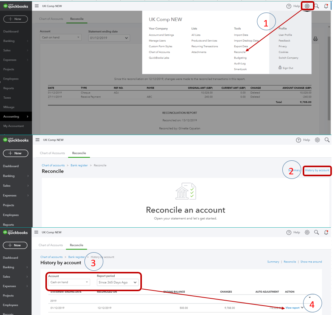Click the 500.00 ending balance cell
Screen dimensions: 333x315
tap(184, 308)
